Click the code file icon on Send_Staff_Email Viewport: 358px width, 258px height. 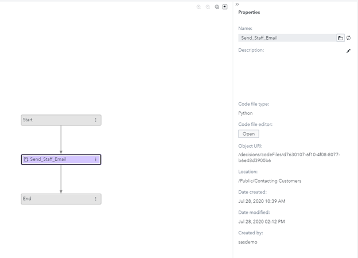[26, 159]
